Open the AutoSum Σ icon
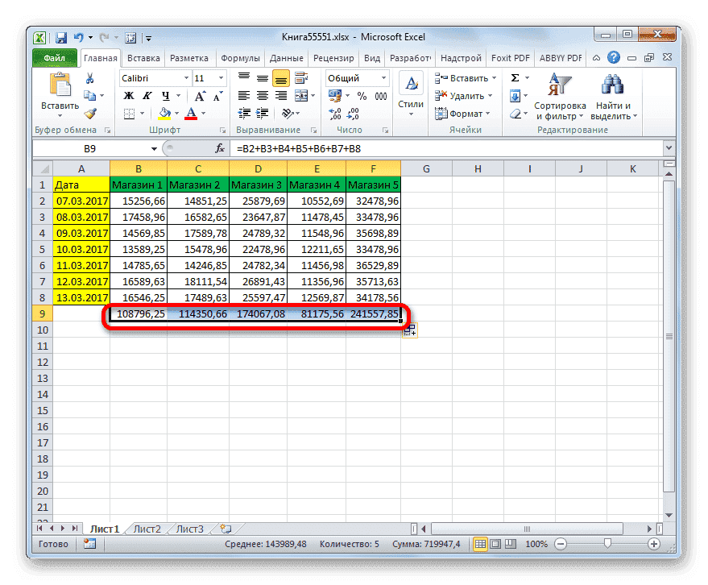 point(513,77)
